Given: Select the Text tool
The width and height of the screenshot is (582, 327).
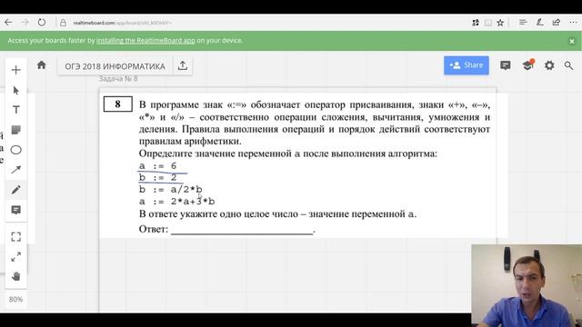Looking at the screenshot, I should pyautogui.click(x=16, y=110).
